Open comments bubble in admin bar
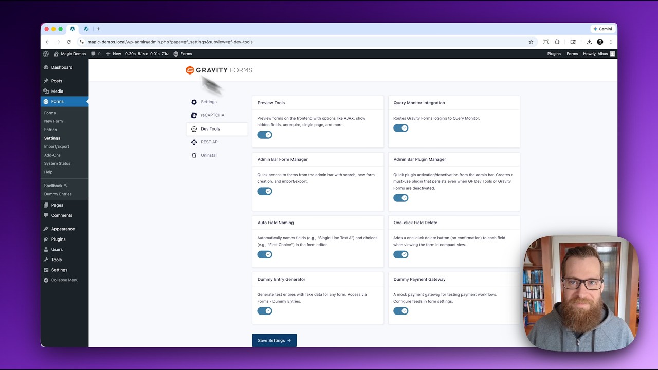The height and width of the screenshot is (370, 658). [x=96, y=54]
